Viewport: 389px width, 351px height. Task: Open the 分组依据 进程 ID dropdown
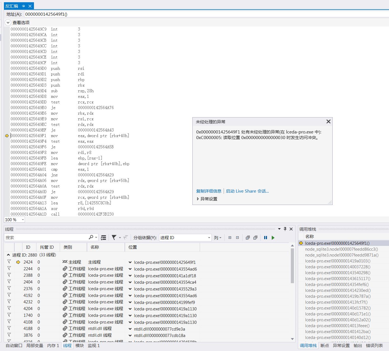point(185,238)
